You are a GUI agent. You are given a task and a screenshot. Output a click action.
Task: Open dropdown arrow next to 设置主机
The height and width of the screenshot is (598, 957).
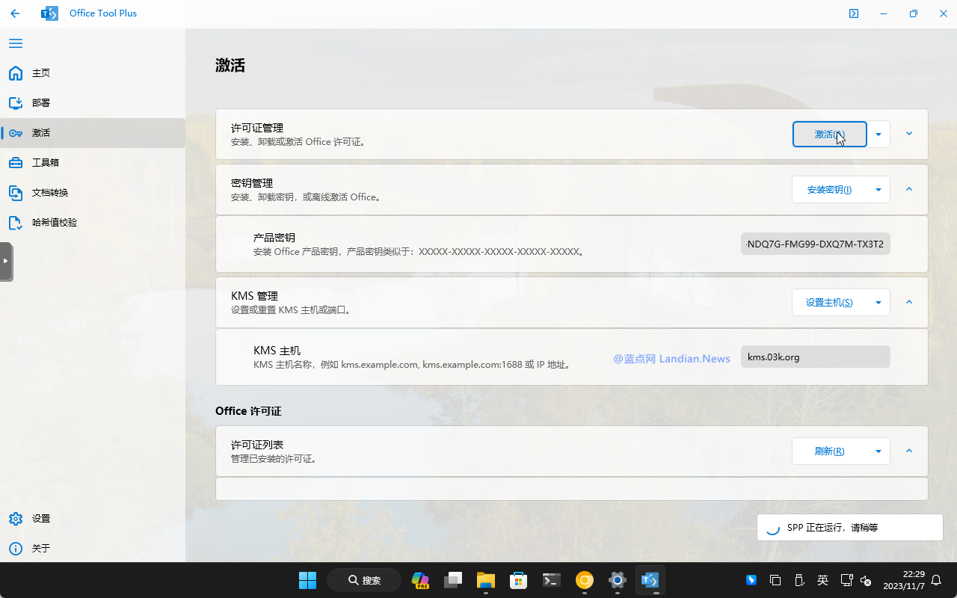(878, 303)
